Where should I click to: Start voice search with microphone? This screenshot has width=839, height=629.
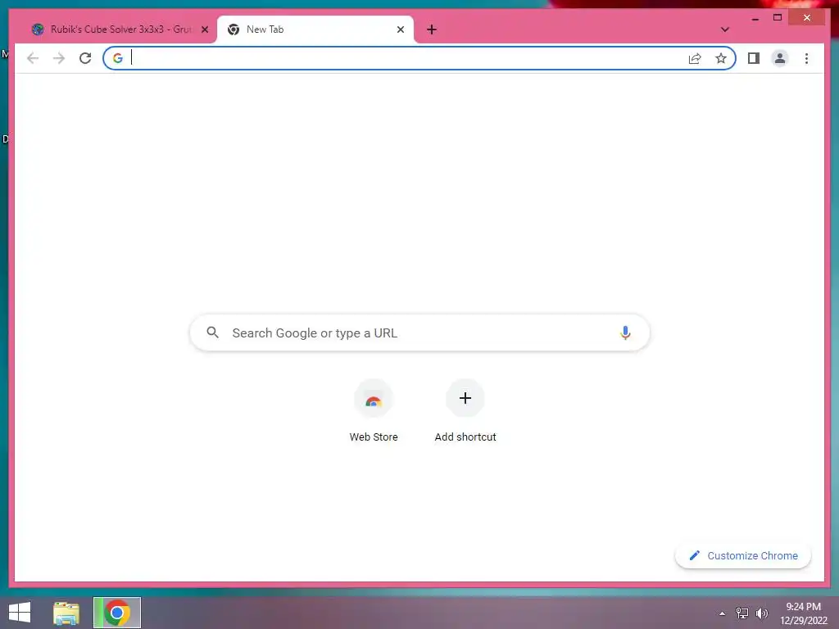625,333
